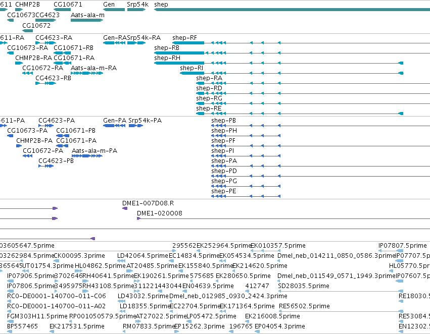This screenshot has width=430, height=334.
Task: Click the shep-RI transcript label
Action: (192, 68)
